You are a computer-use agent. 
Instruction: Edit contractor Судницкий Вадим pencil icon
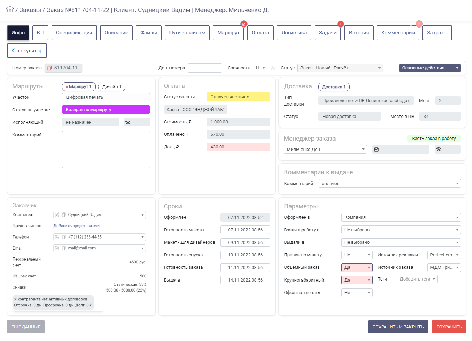coord(57,215)
